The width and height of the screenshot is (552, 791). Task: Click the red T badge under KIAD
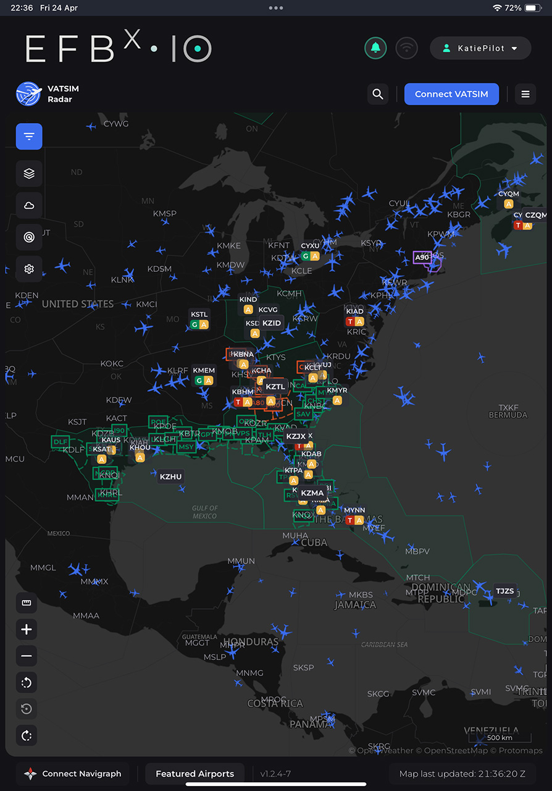[x=350, y=321]
